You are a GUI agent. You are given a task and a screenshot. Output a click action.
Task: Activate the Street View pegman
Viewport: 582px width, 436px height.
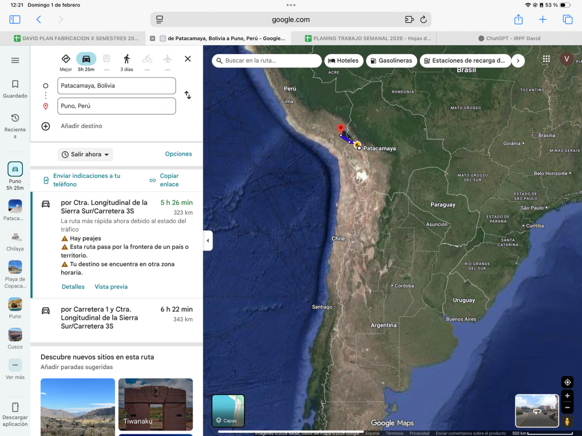coord(567,421)
